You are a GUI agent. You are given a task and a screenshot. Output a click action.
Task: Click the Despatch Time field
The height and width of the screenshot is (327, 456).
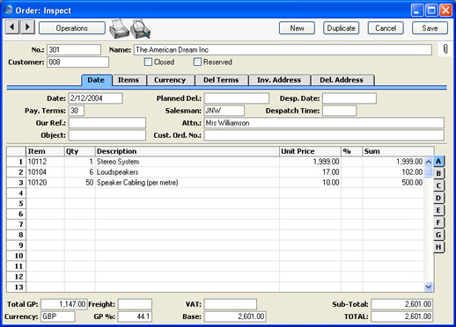[x=340, y=111]
